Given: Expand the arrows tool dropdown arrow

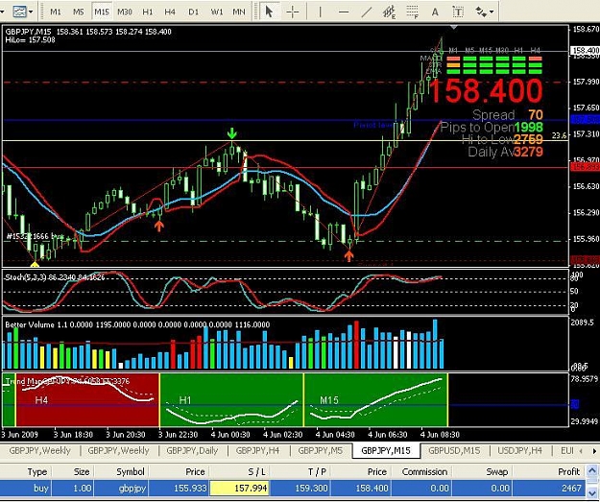Looking at the screenshot, I should coord(492,12).
